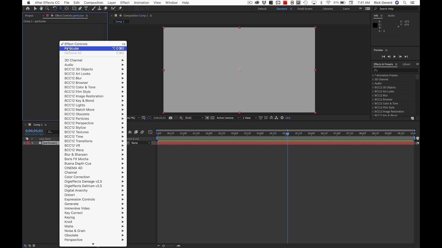Toggle mask and shape path visibility
The width and height of the screenshot is (442, 248).
pos(148,118)
